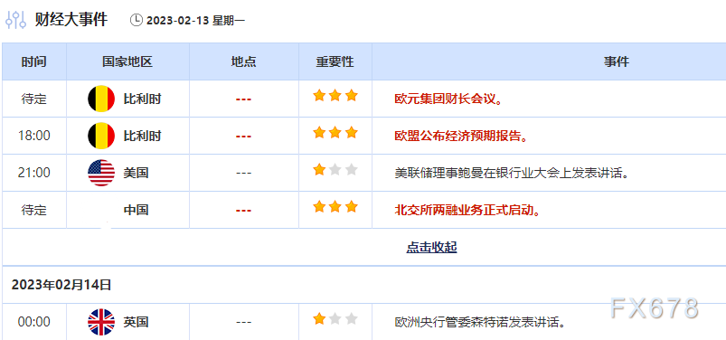Click 比利时 in the 欧元集团财长会议 row

142,99
